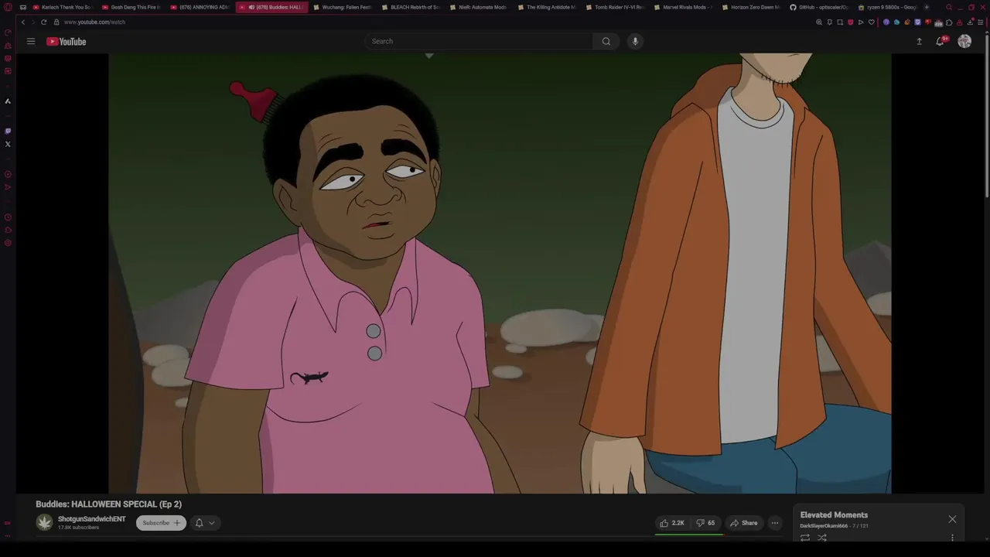The height and width of the screenshot is (557, 990).
Task: Toggle shuffle on the Elevated Moments playlist
Action: [822, 538]
